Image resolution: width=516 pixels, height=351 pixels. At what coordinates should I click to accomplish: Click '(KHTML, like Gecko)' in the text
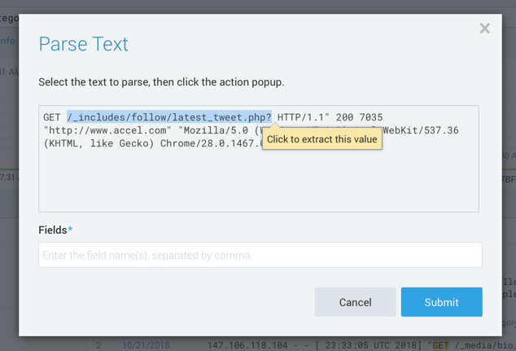(96, 143)
